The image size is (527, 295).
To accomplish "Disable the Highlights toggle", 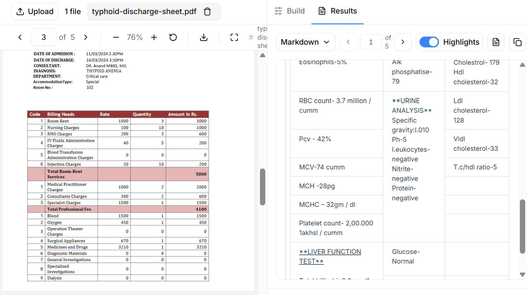I will [x=429, y=42].
